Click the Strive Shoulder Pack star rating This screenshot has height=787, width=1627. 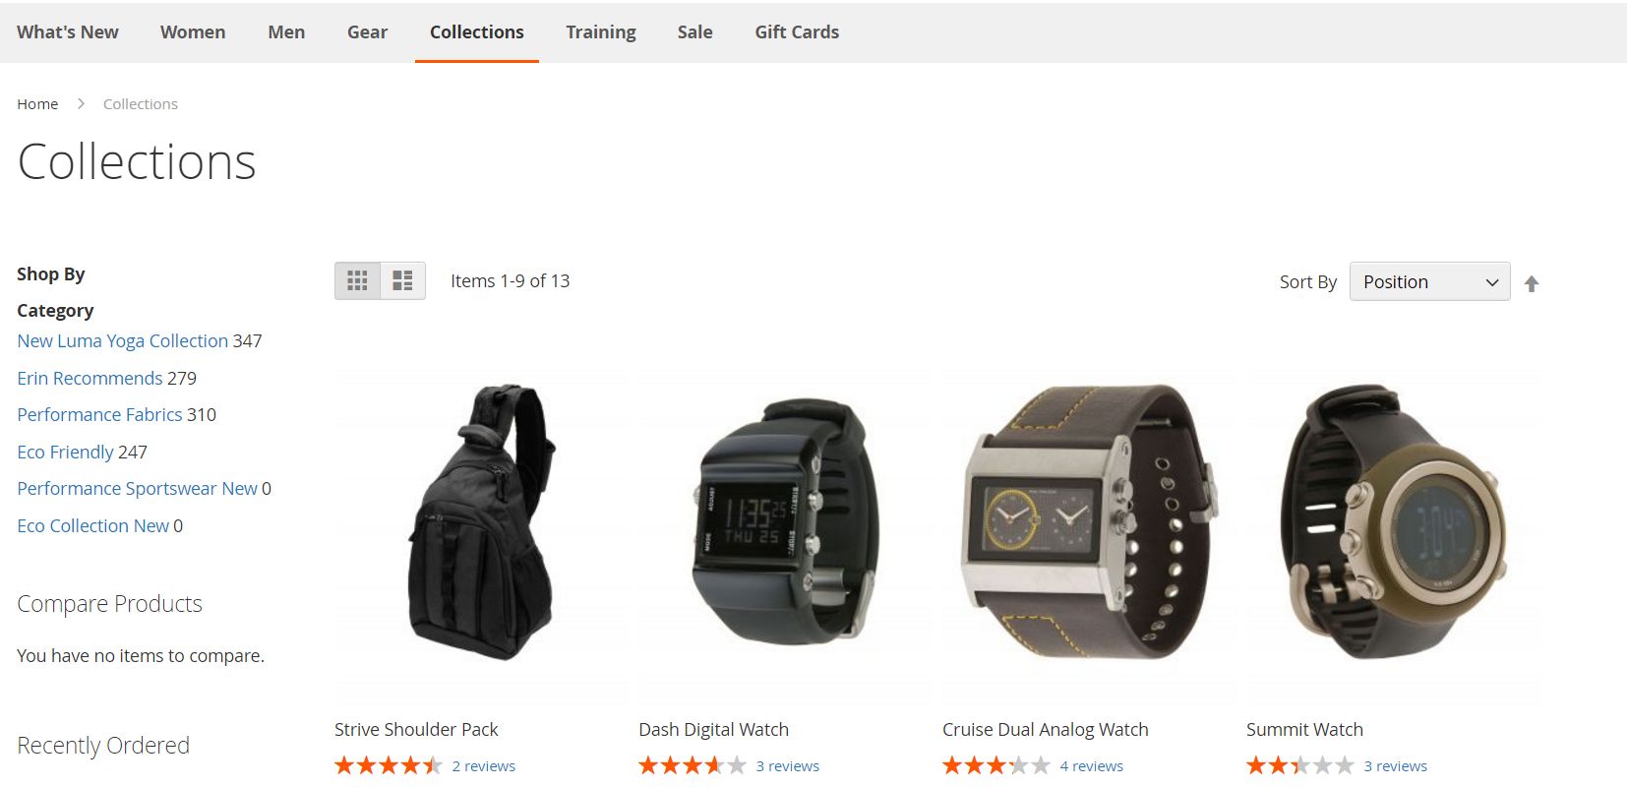[389, 765]
